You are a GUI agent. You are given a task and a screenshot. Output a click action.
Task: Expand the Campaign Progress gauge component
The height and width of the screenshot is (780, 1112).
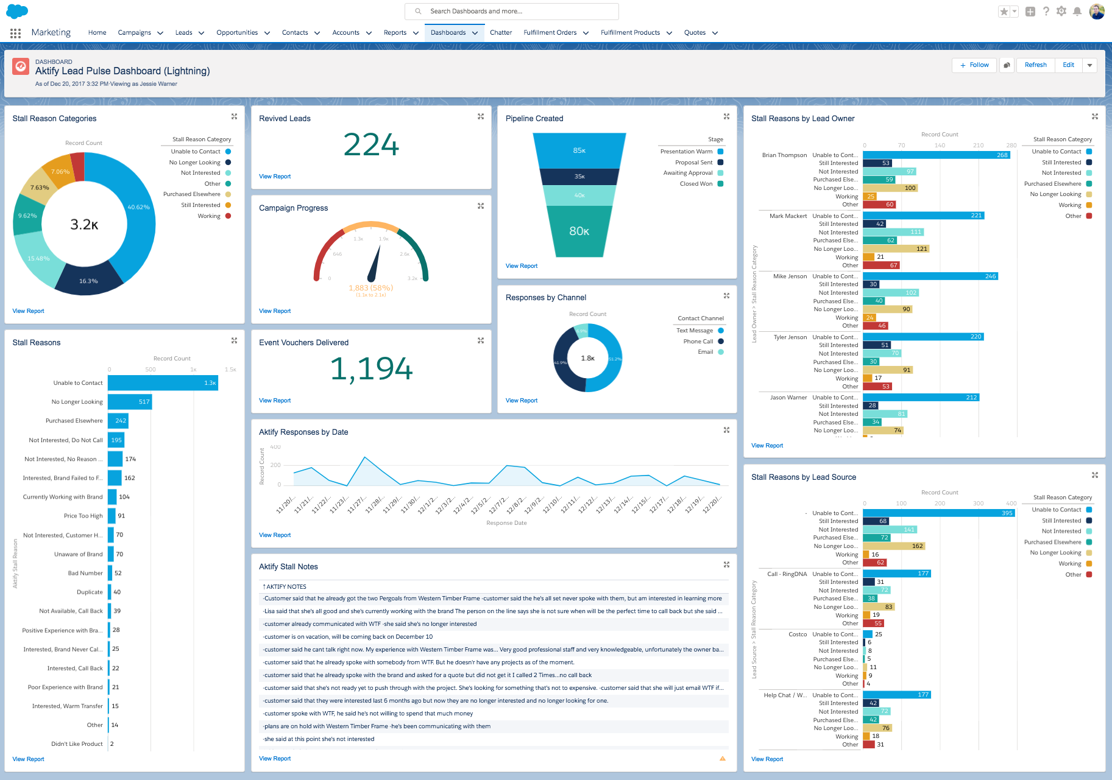[x=481, y=206]
